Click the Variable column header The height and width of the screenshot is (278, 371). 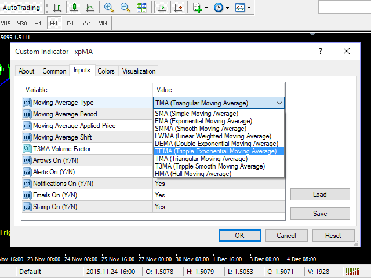87,90
